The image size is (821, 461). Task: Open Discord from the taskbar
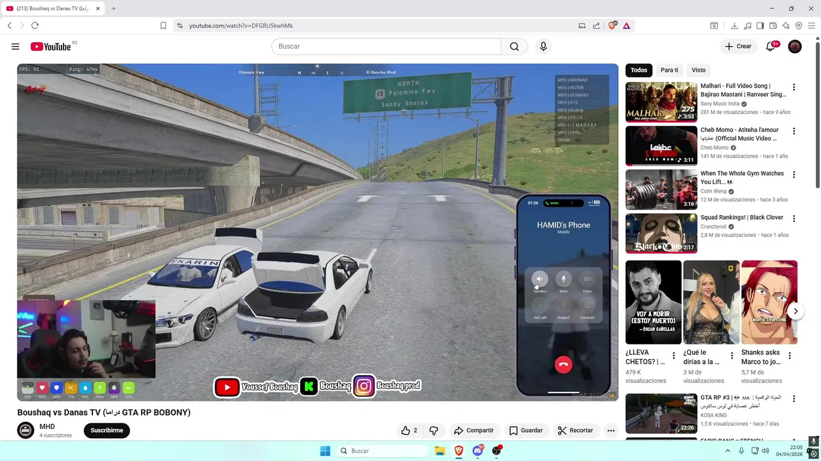coord(478,451)
